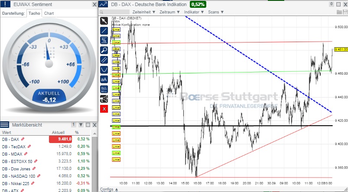Select the arrow pointer tool
The image size is (348, 192).
(x=104, y=21)
